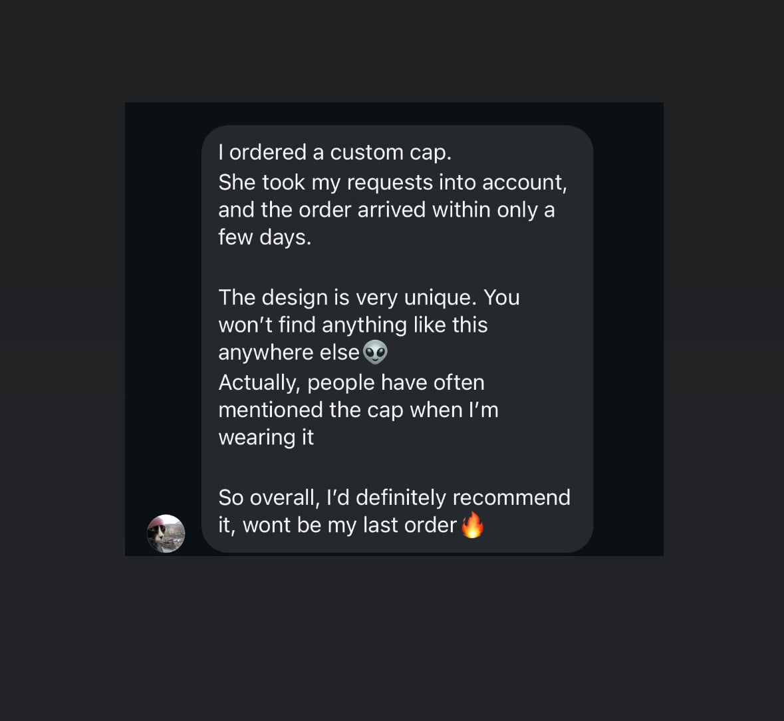Click the line "won't find anything like this"
This screenshot has width=784, height=721.
point(353,325)
